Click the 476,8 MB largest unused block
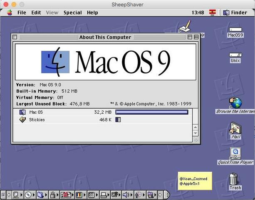 pyautogui.click(x=80, y=104)
